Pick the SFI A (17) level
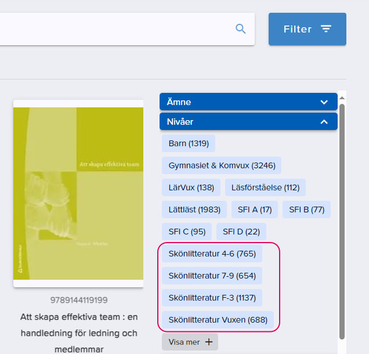This screenshot has height=354, width=369. [255, 209]
